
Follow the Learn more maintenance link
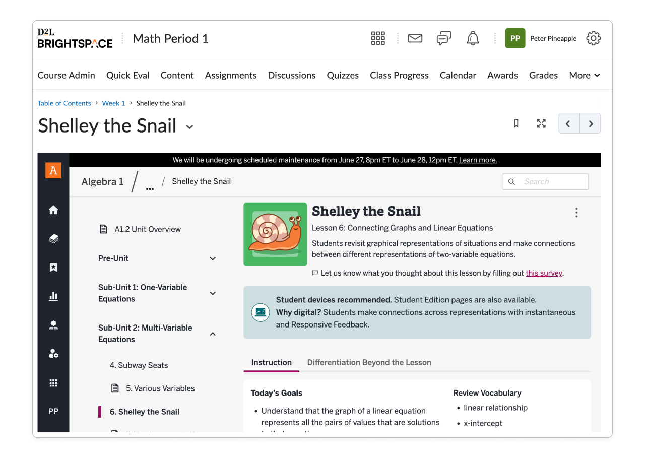478,160
